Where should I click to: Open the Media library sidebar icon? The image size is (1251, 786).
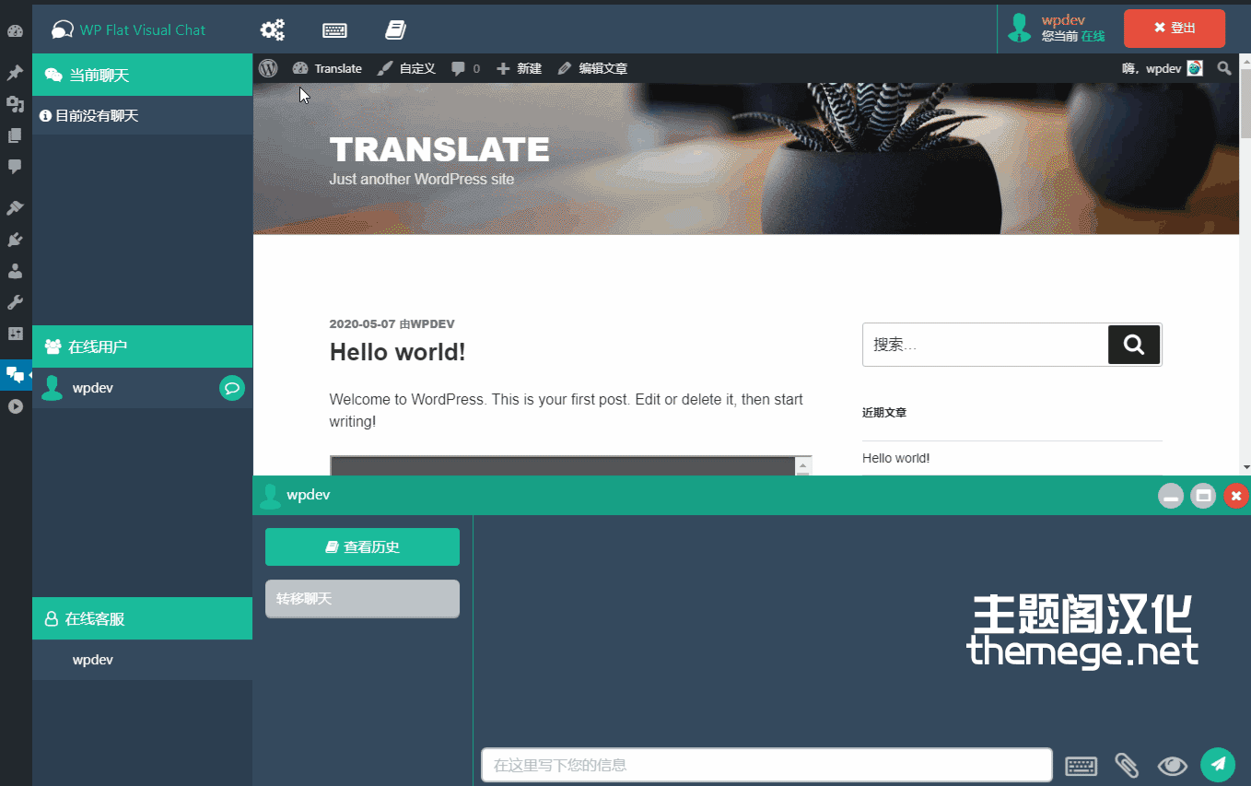pyautogui.click(x=15, y=104)
